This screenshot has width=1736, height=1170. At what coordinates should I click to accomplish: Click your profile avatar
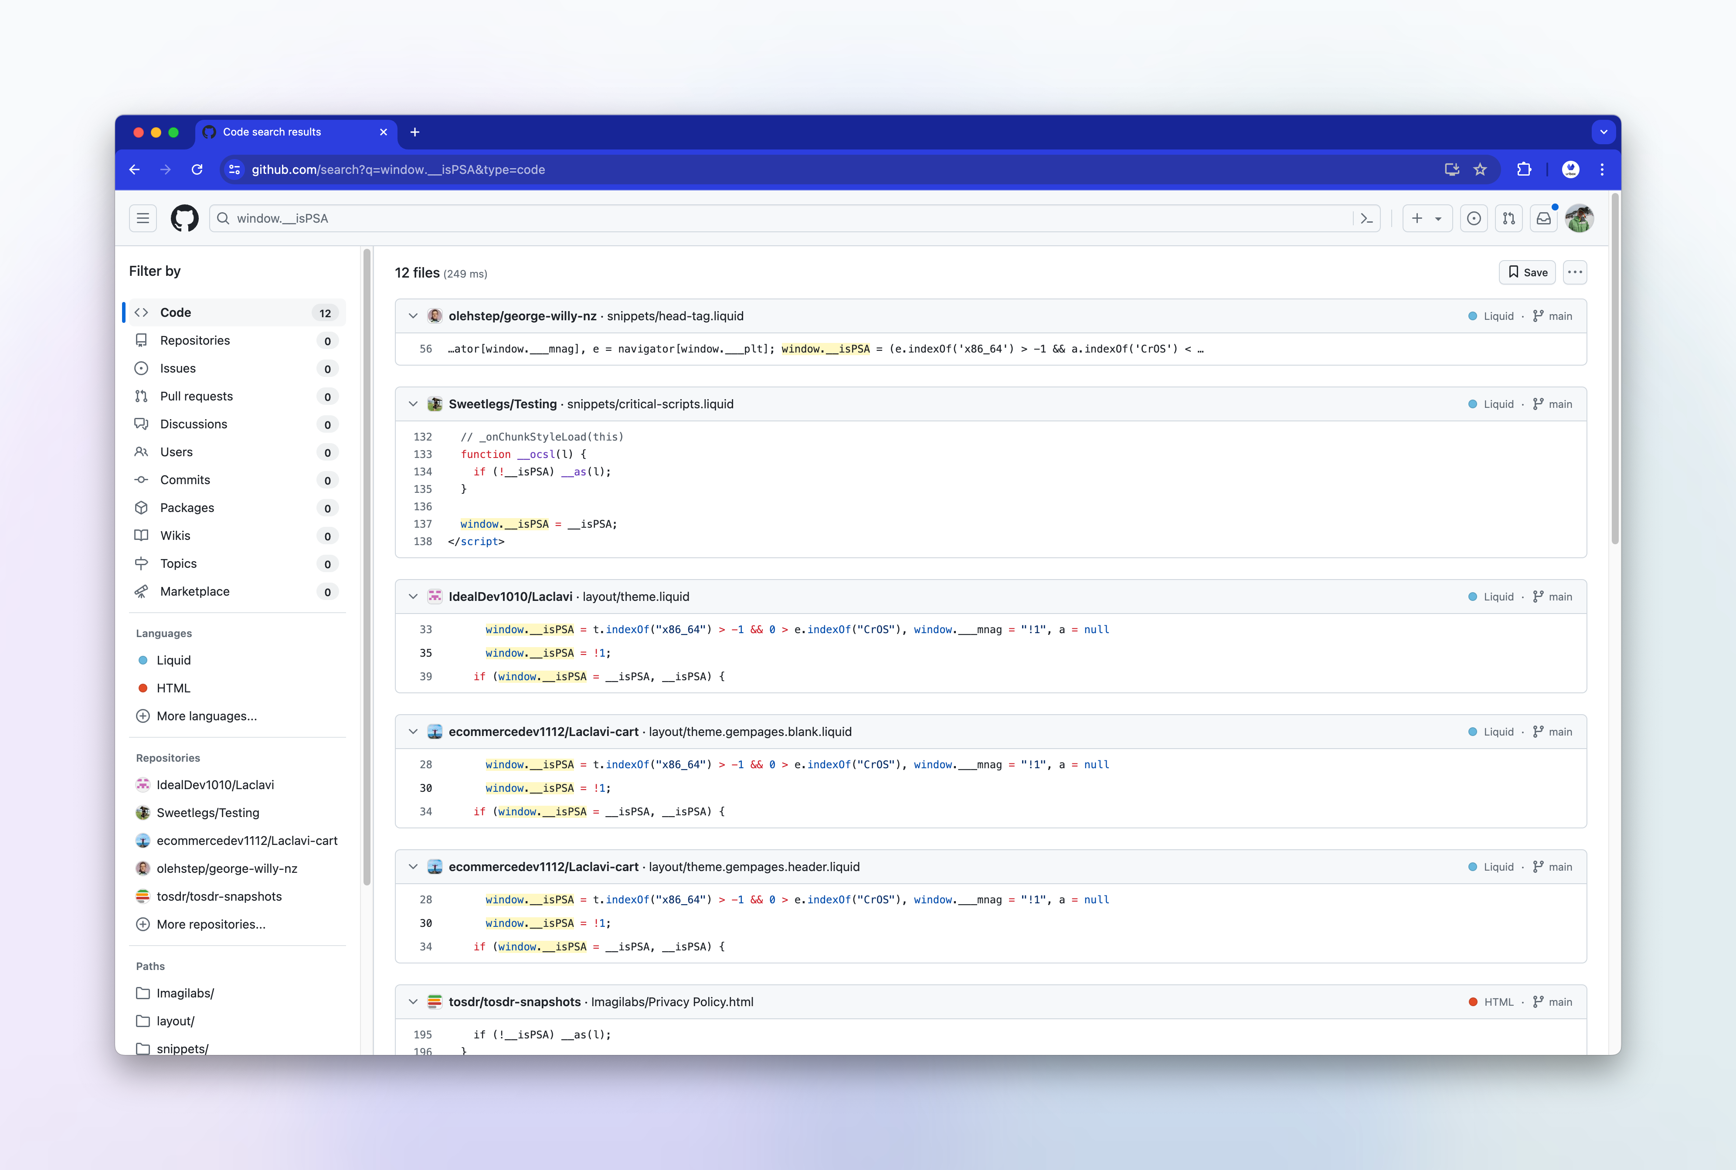point(1579,218)
